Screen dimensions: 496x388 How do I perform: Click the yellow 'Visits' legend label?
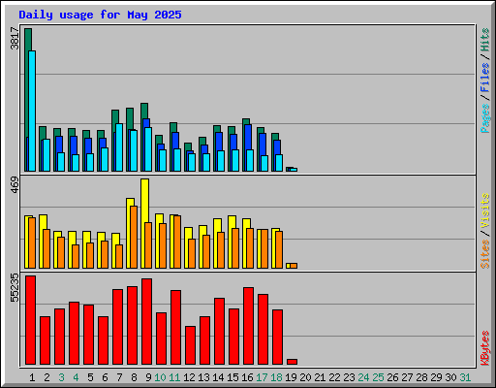click(484, 210)
